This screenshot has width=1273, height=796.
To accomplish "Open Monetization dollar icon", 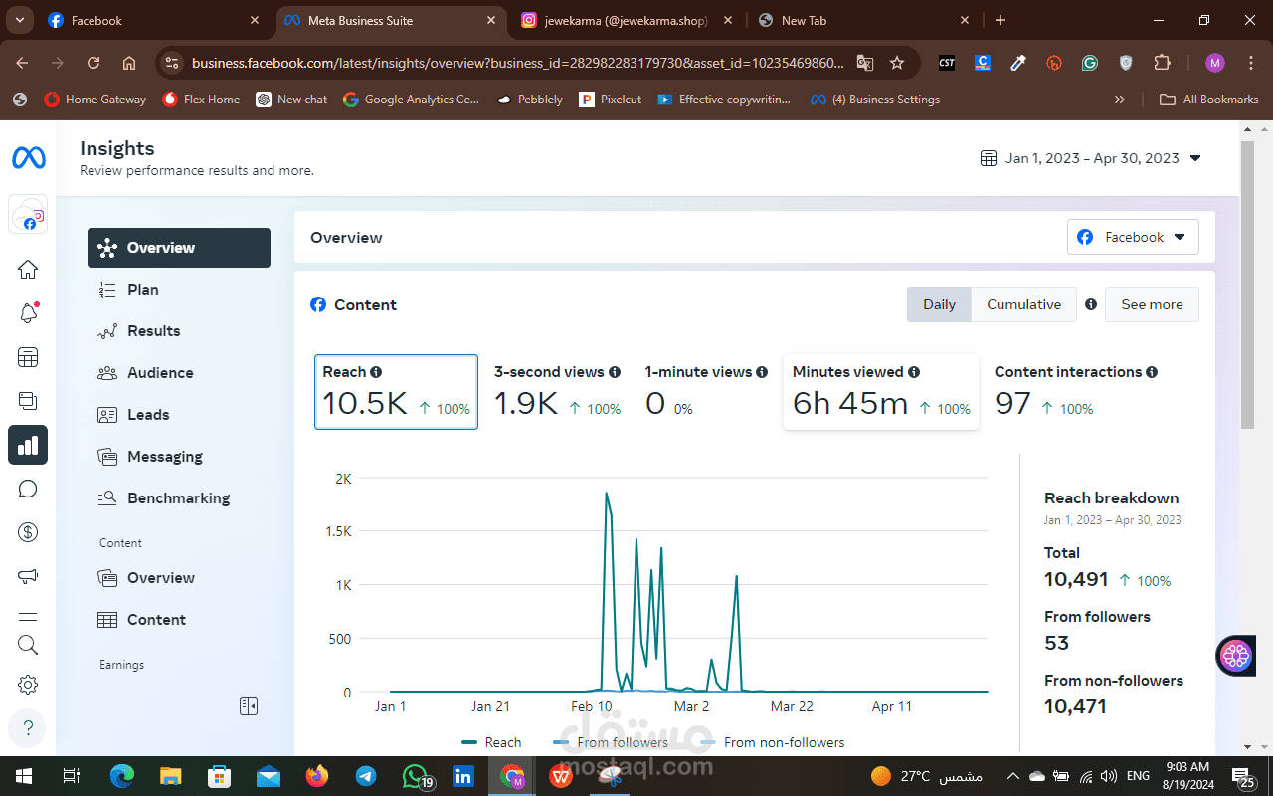I will [28, 532].
